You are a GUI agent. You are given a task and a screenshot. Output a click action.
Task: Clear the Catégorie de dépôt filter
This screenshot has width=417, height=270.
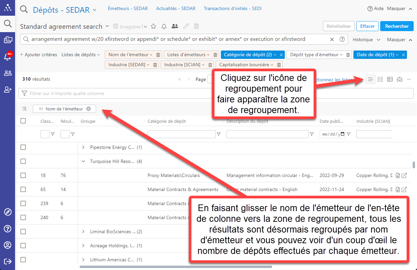pyautogui.click(x=281, y=55)
